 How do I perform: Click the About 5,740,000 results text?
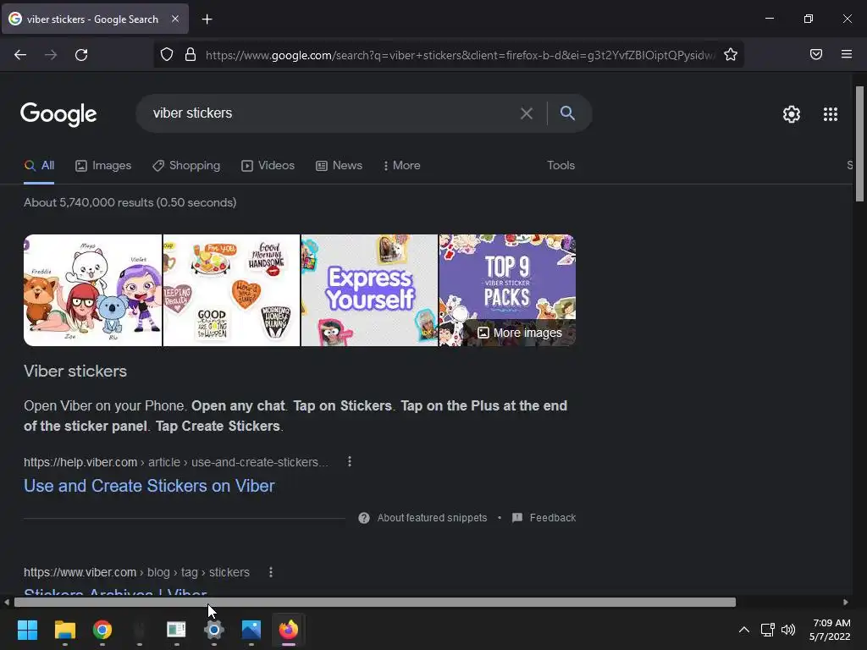click(x=130, y=202)
